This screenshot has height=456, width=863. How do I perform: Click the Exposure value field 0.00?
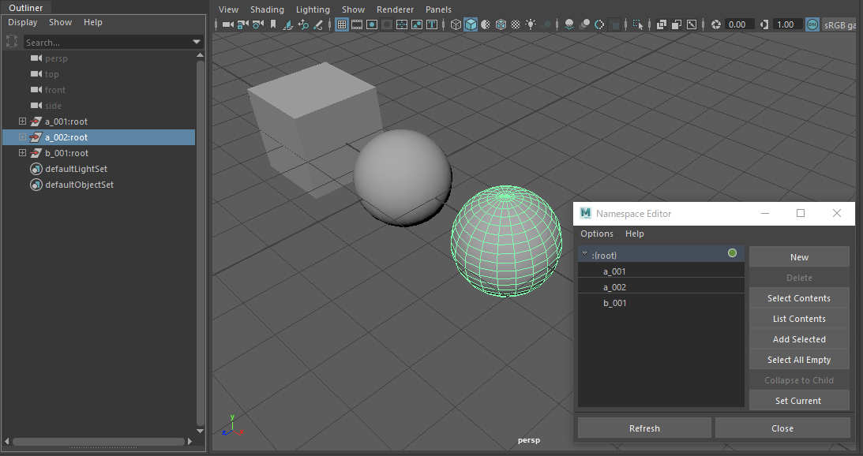tap(740, 24)
